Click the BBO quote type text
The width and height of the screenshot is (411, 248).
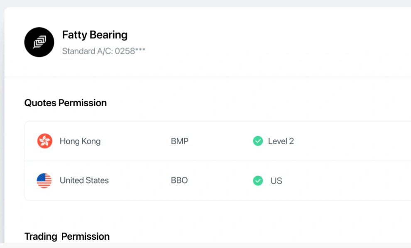coord(179,180)
